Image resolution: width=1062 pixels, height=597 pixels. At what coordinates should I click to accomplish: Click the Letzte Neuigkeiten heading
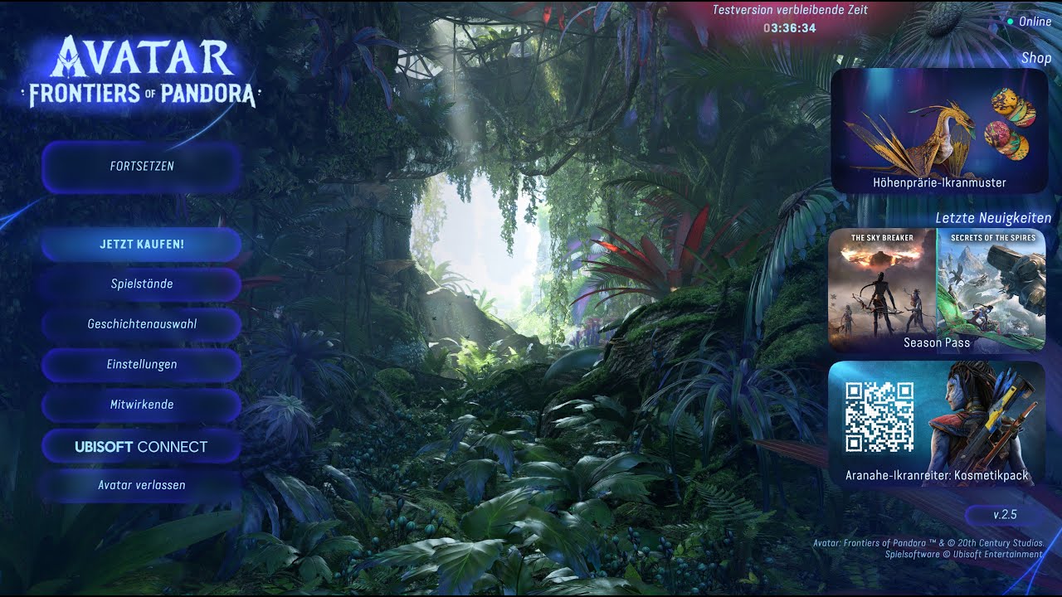(x=993, y=218)
